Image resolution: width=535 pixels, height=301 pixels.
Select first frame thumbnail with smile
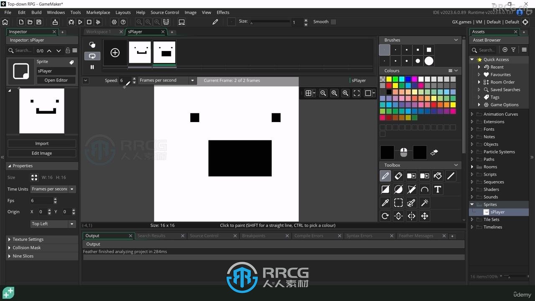[140, 52]
